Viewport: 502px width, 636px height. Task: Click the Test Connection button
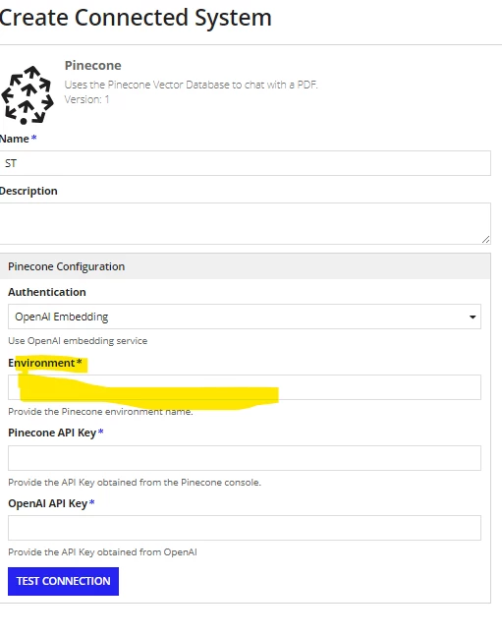63,581
